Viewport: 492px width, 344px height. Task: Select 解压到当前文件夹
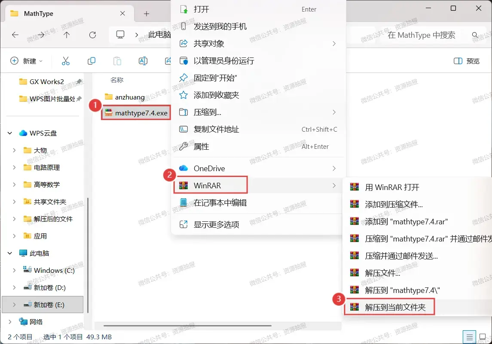[x=418, y=308]
